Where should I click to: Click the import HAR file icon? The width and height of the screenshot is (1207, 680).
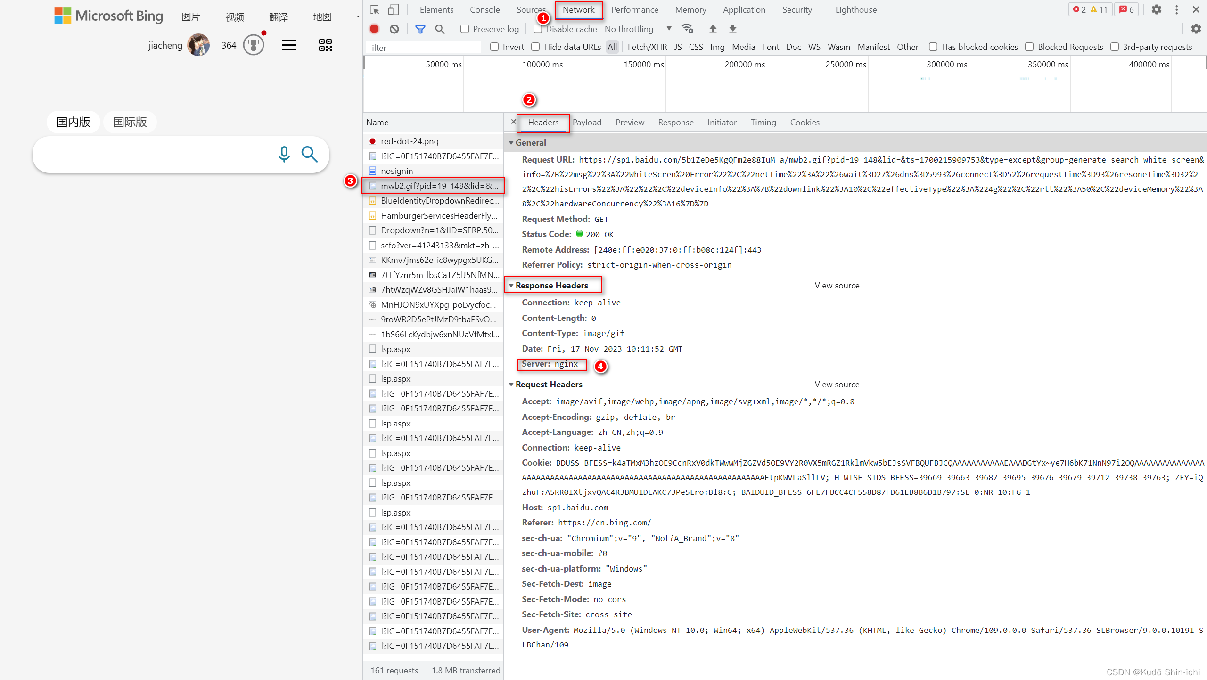click(712, 28)
